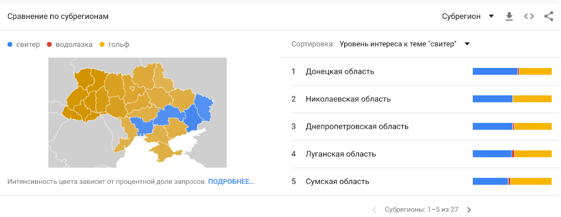Click the blue свитер legend dot
This screenshot has width=561, height=217.
(x=10, y=45)
